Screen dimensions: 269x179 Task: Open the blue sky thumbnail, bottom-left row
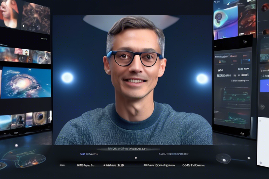tap(6, 123)
